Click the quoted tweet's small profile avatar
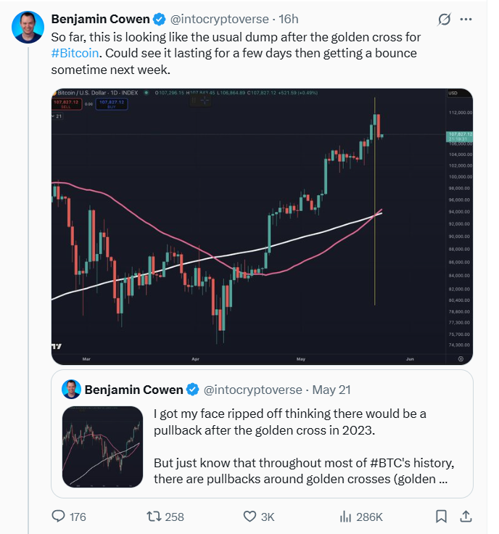This screenshot has width=499, height=534. (72, 390)
